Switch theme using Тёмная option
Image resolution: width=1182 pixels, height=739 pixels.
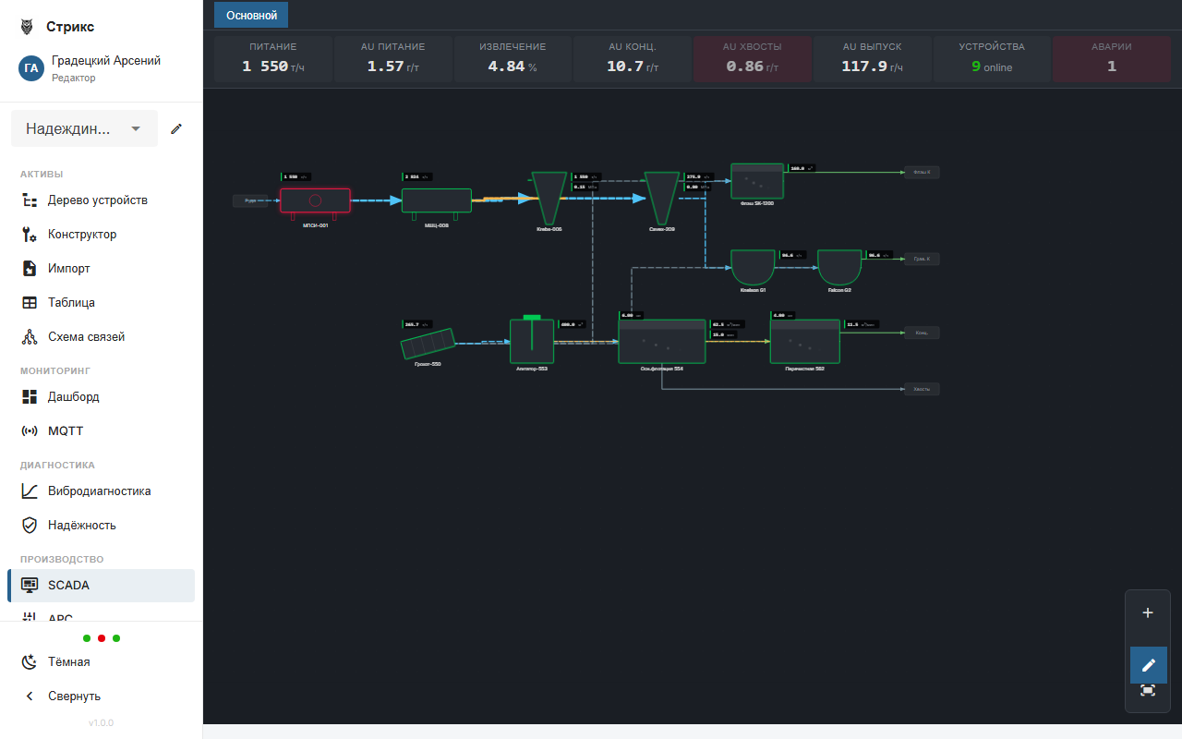pyautogui.click(x=66, y=661)
